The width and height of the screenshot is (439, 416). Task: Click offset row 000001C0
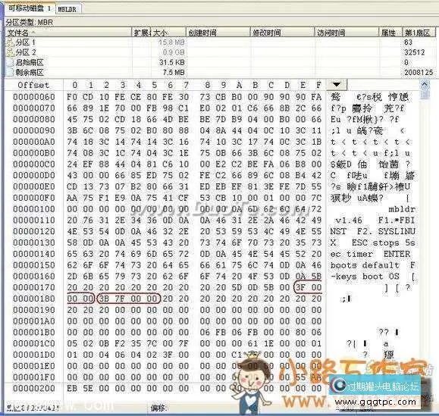point(34,343)
